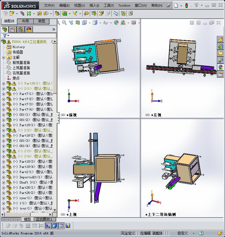Image resolution: width=225 pixels, height=237 pixels.
Task: Switch to ConfigurationManager tab icon
Action: click(x=21, y=29)
